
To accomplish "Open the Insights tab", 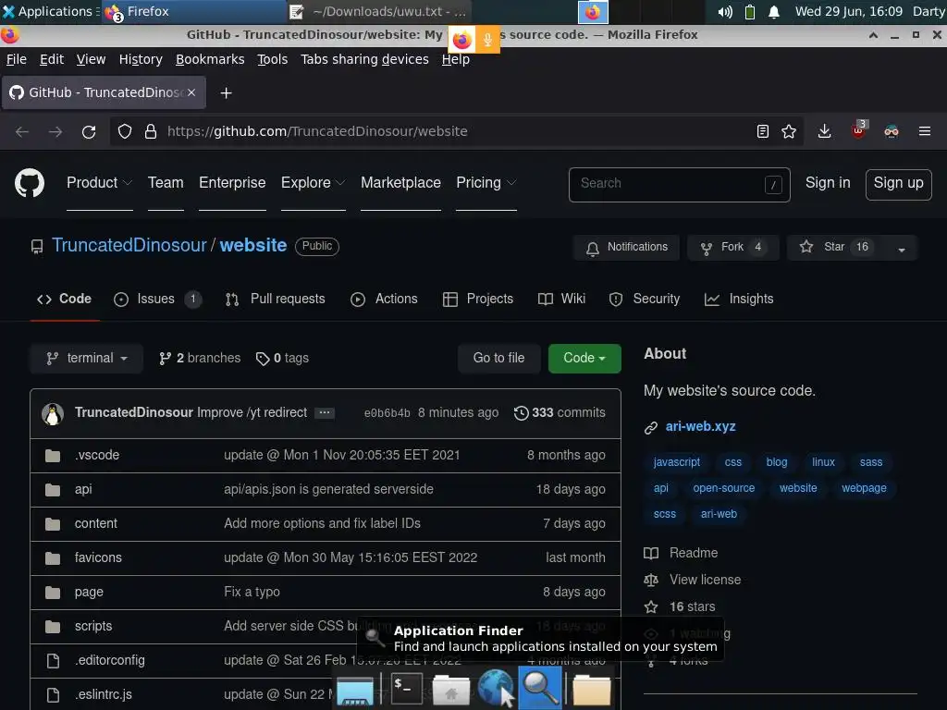I will (739, 300).
